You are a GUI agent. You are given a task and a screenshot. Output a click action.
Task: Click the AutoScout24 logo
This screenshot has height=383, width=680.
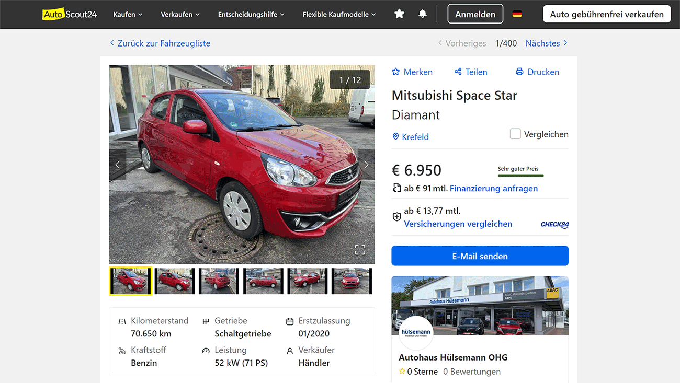pos(70,14)
